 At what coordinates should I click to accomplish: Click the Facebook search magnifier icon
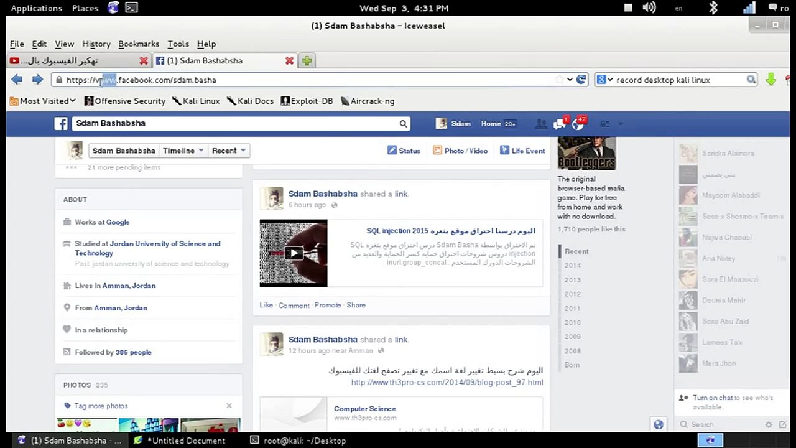pos(403,124)
